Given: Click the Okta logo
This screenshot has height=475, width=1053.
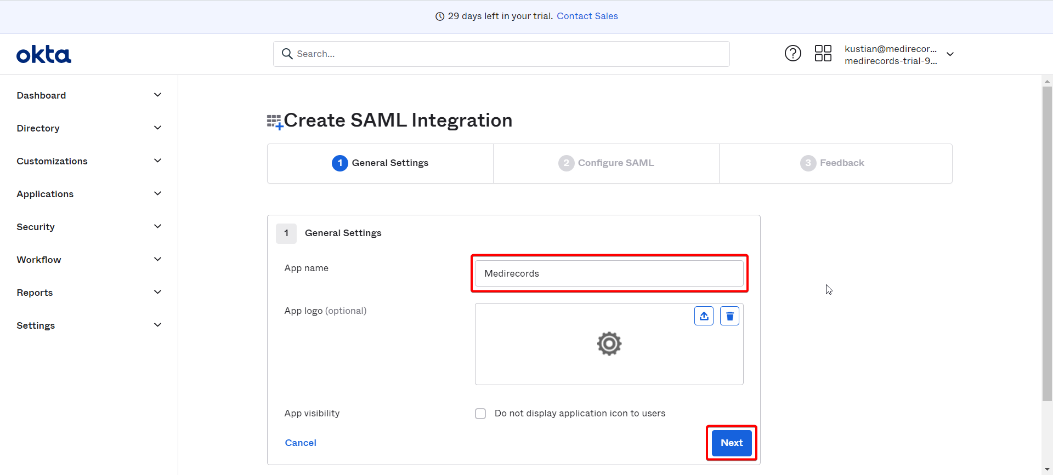Looking at the screenshot, I should tap(44, 54).
